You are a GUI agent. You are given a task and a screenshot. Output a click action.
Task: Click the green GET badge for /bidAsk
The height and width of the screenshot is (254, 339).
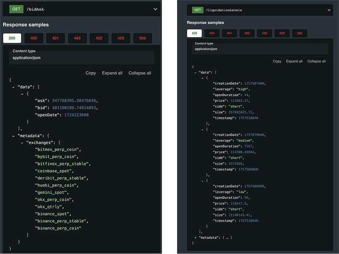click(x=16, y=9)
